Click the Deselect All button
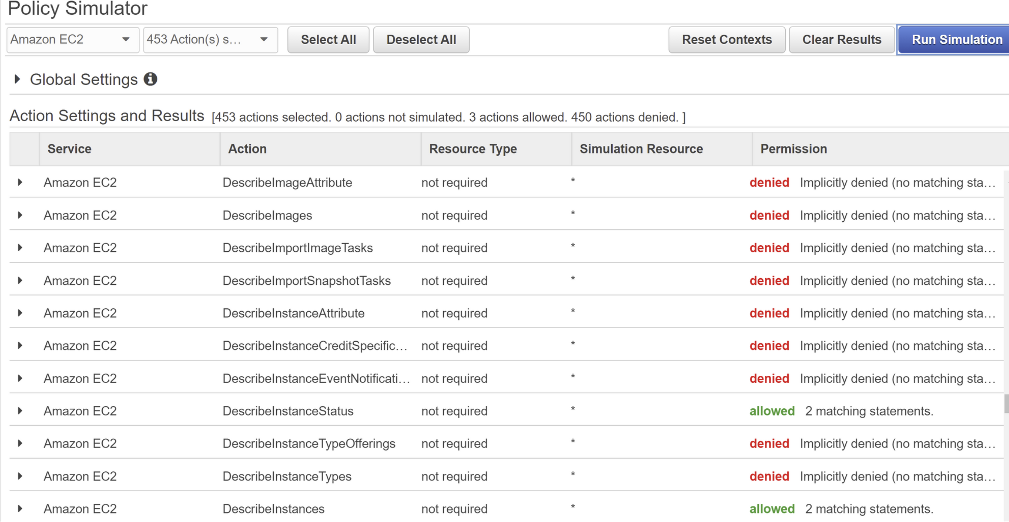The width and height of the screenshot is (1009, 522). pos(421,39)
